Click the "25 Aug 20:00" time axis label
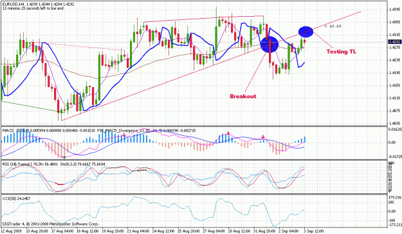The height and width of the screenshot is (234, 402). (189, 231)
